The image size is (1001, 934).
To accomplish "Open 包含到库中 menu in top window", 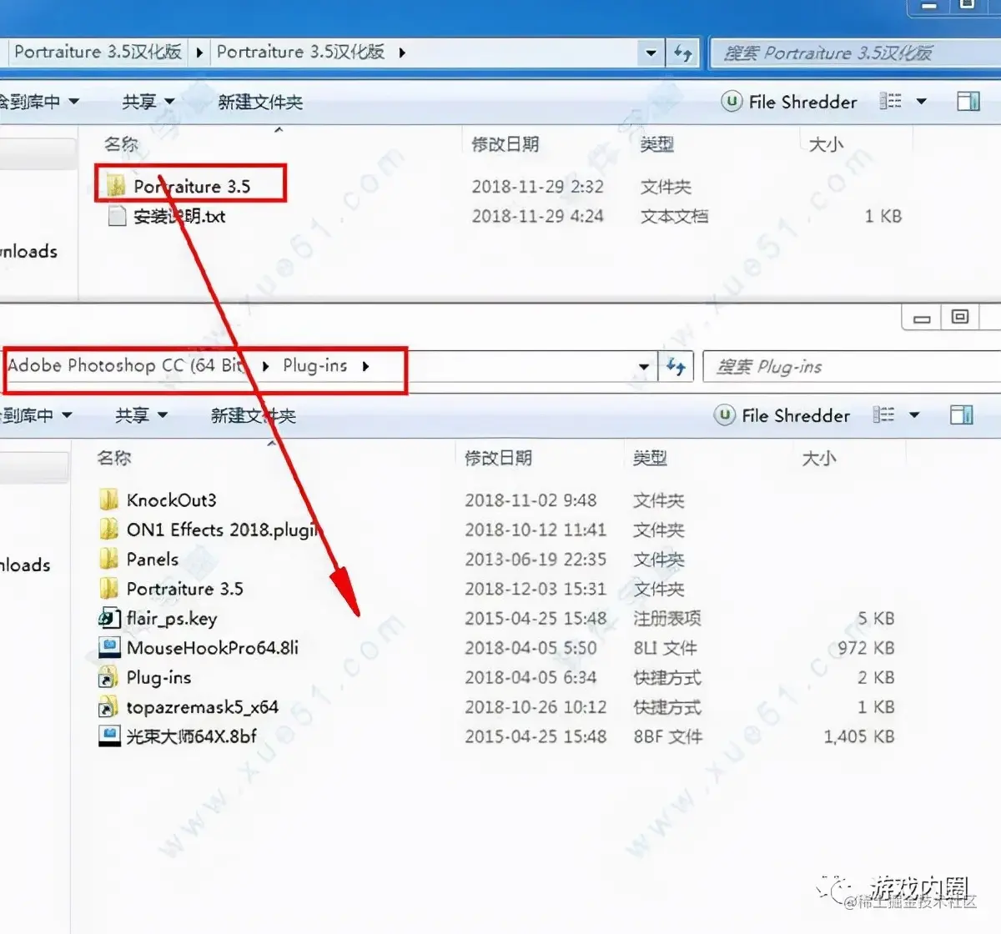I will [x=38, y=102].
